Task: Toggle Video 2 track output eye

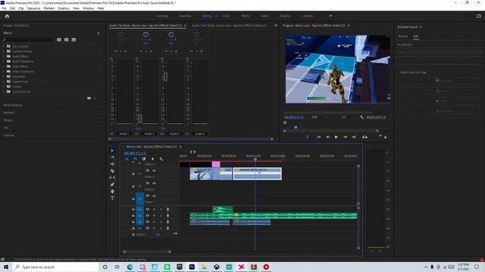Action: click(x=154, y=183)
